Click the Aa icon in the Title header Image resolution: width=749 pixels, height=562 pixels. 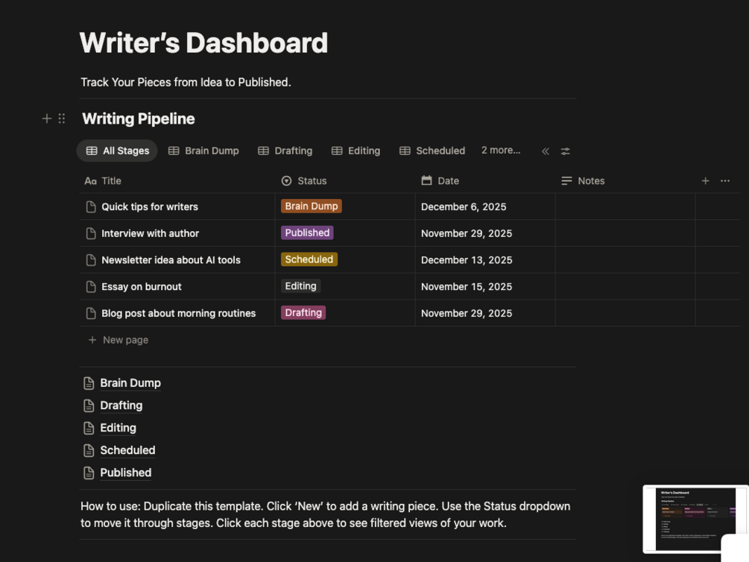point(90,181)
